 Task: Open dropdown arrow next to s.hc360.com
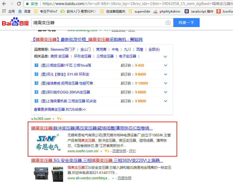[x=53, y=119]
